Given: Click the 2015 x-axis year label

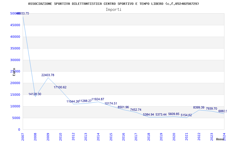Looking at the screenshot, I should pyautogui.click(x=111, y=137).
